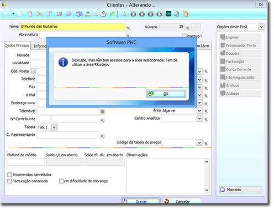This screenshot has width=274, height=210.
Task: Expand the Área dropdown showing Algarve
Action: point(199,111)
